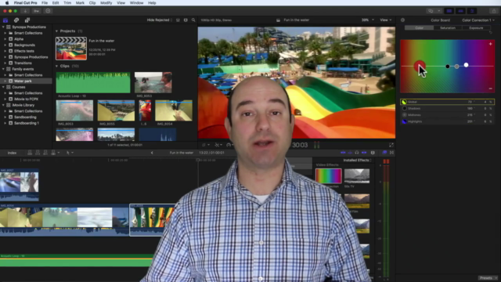Open the Select tool arrow dropdown
The height and width of the screenshot is (282, 501).
coord(70,153)
